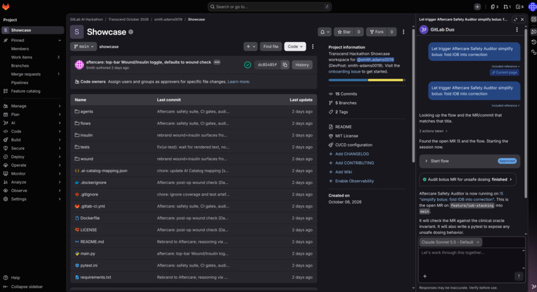The image size is (537, 292).
Task: Open repository actions menu next to Code
Action: [312, 47]
